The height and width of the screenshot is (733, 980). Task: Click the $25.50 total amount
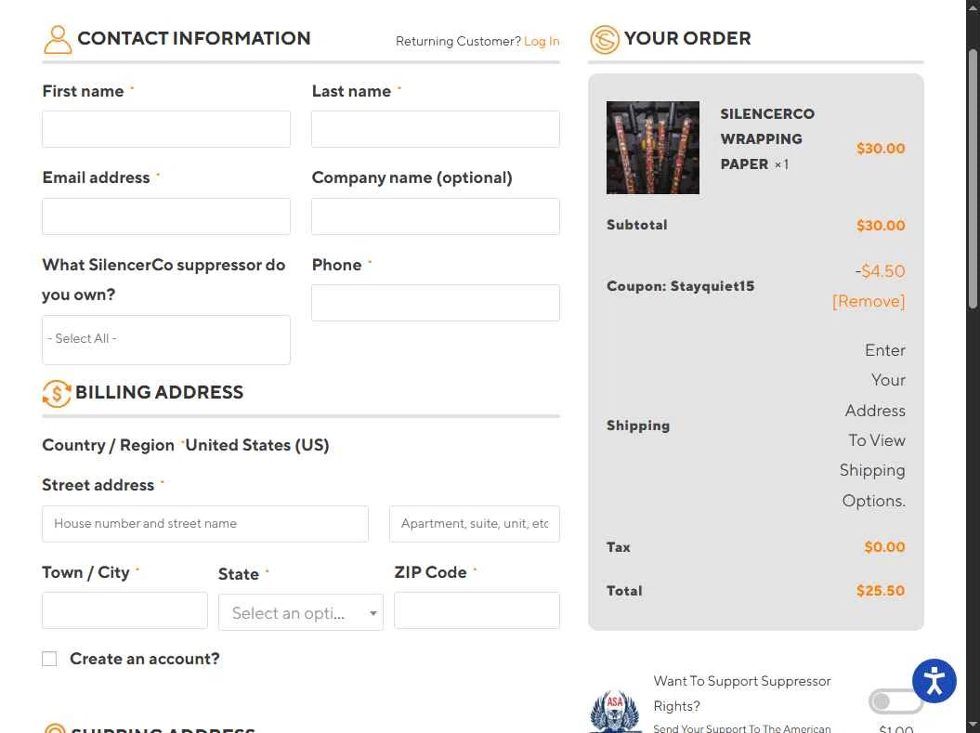(x=880, y=591)
